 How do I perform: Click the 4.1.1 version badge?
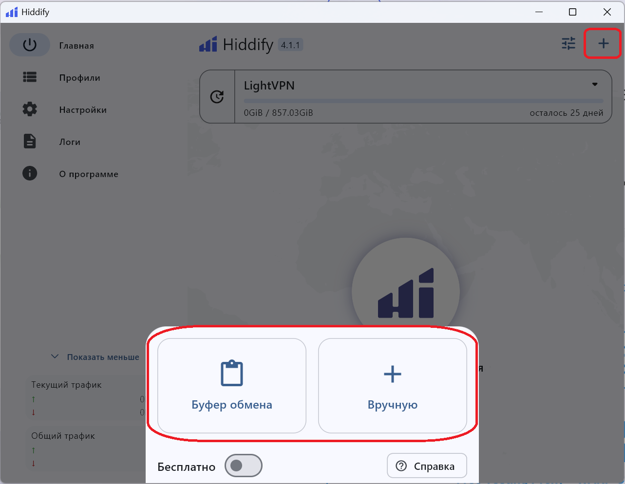[x=290, y=45]
